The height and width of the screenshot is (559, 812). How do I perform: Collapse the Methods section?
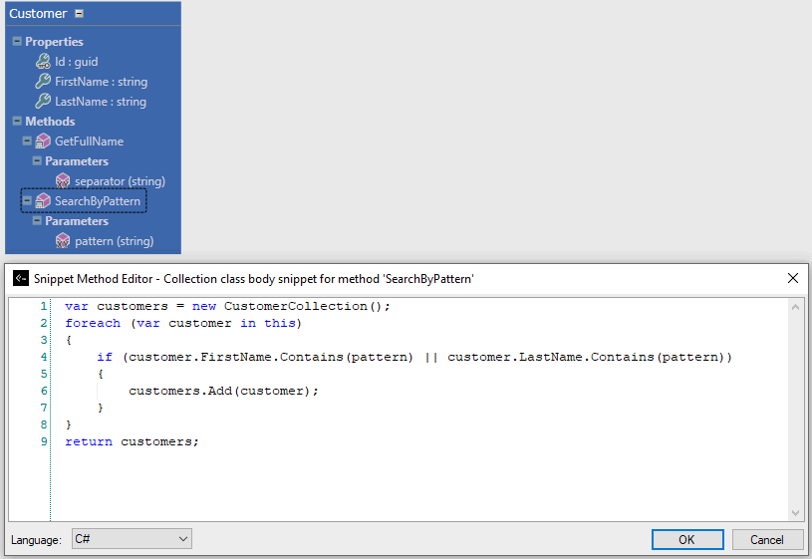click(17, 122)
